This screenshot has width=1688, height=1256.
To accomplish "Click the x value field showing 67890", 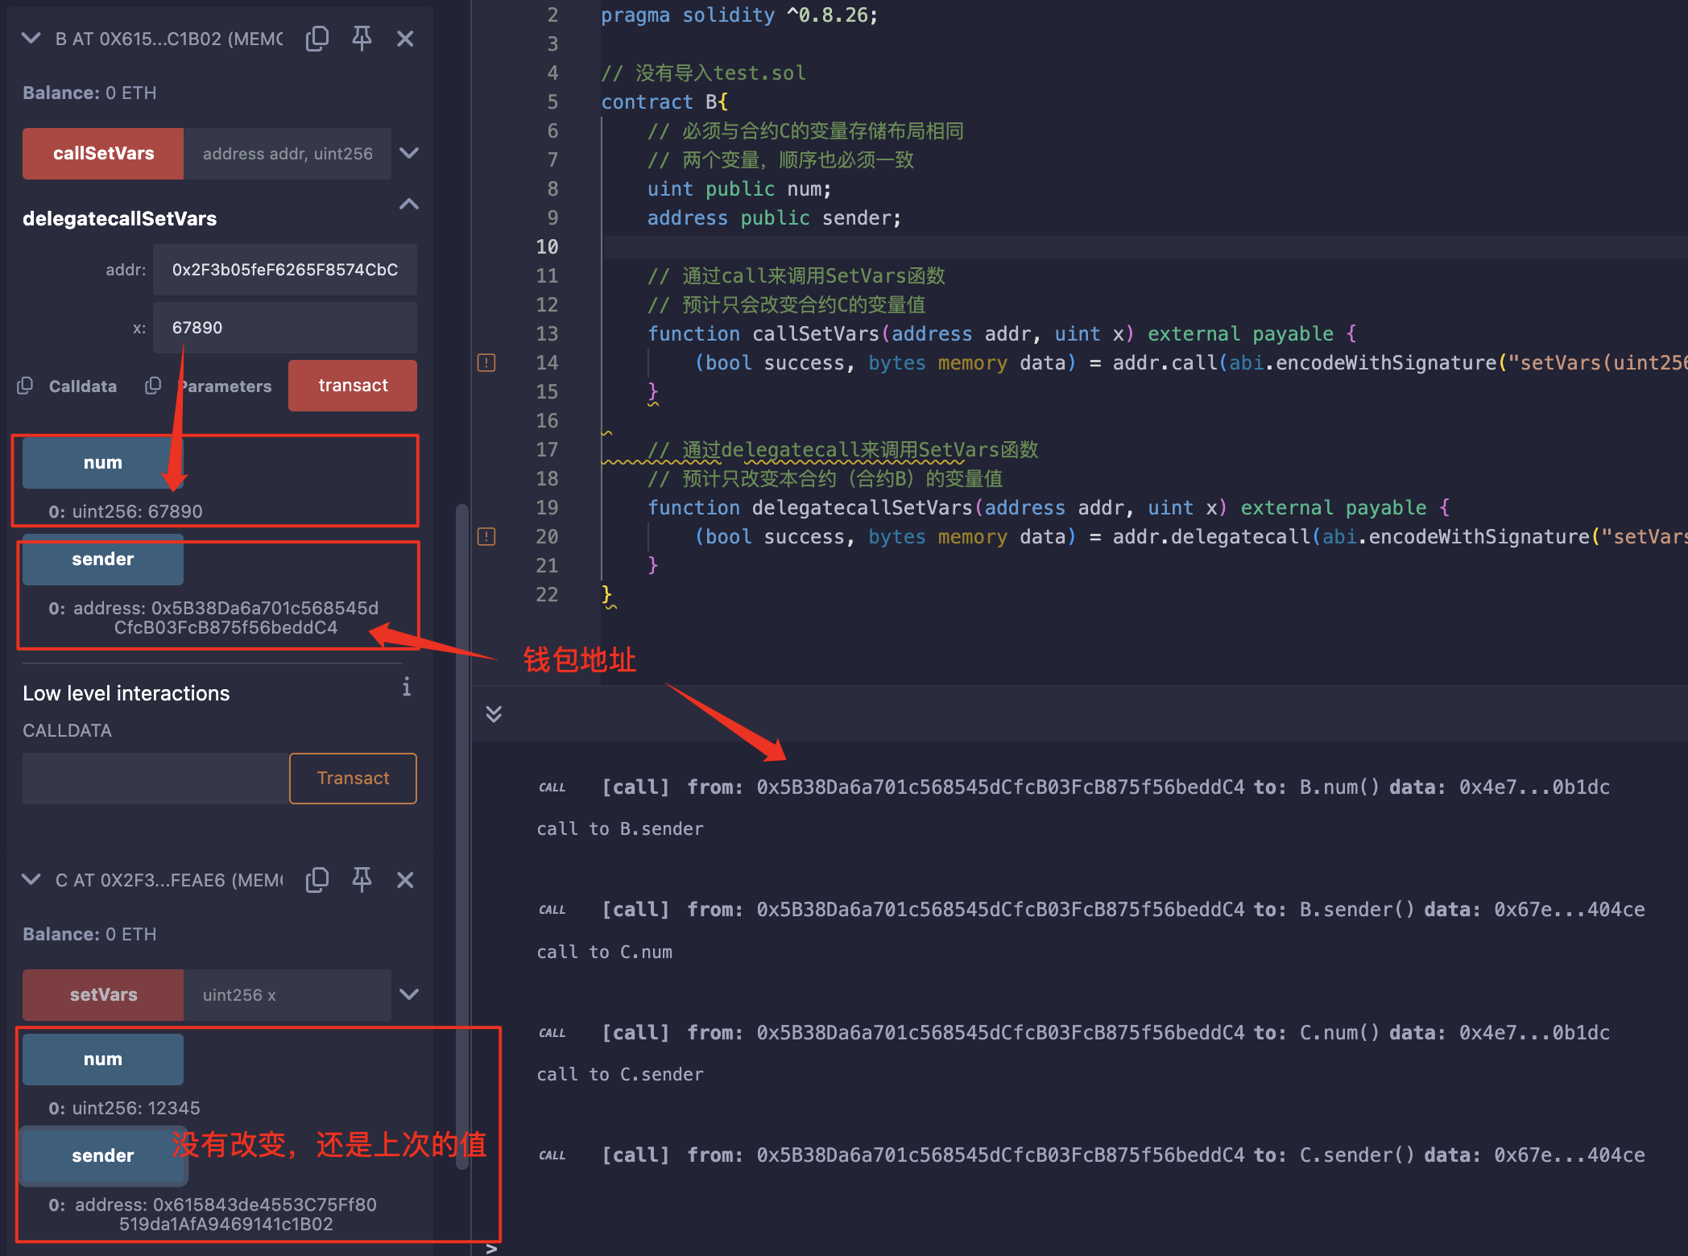I will [x=285, y=328].
